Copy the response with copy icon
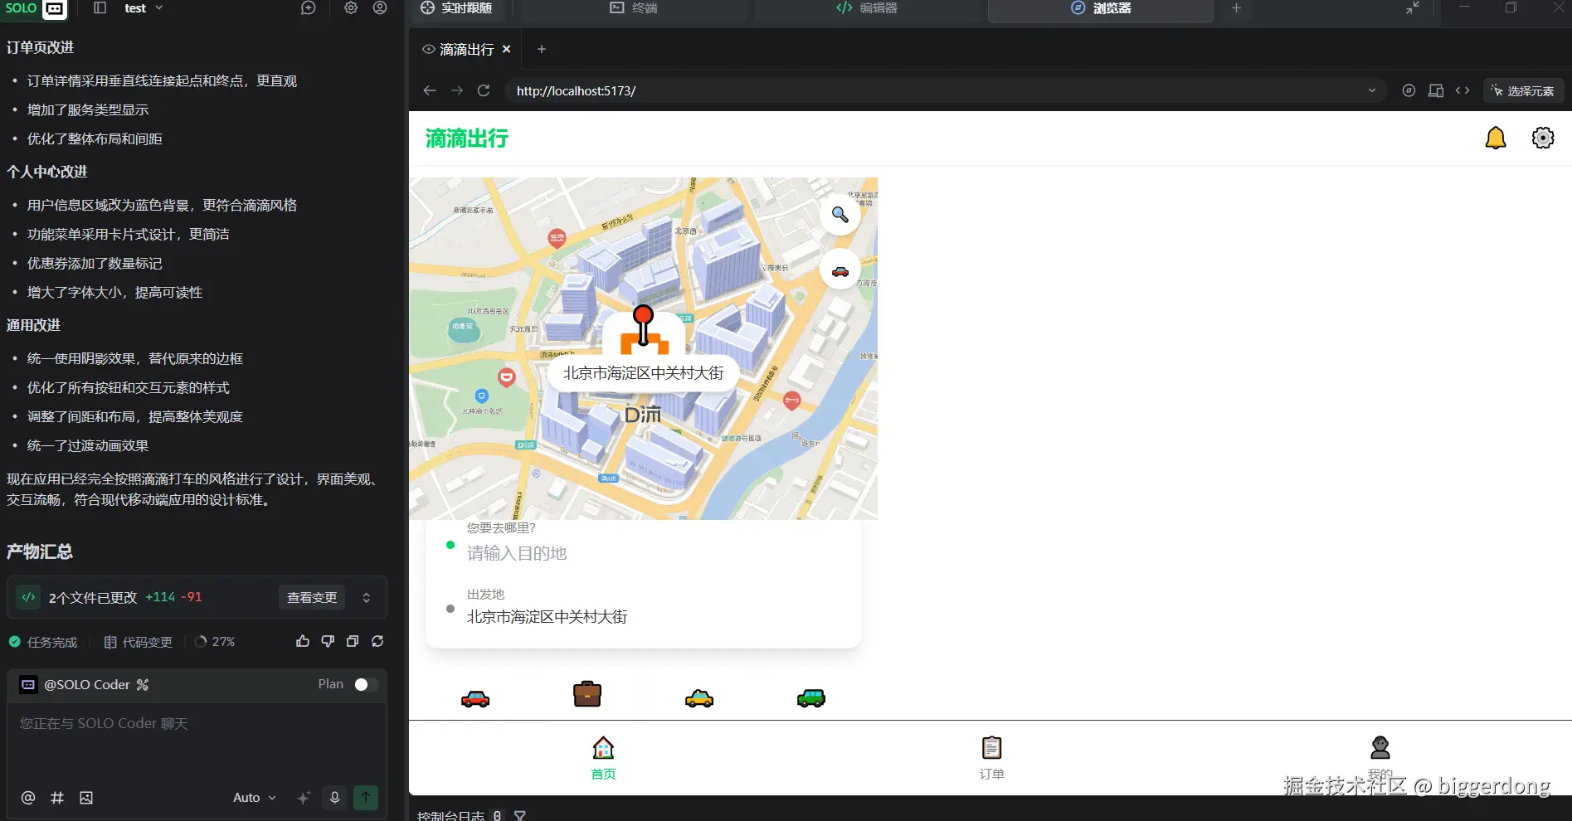Image resolution: width=1572 pixels, height=821 pixels. pos(353,641)
